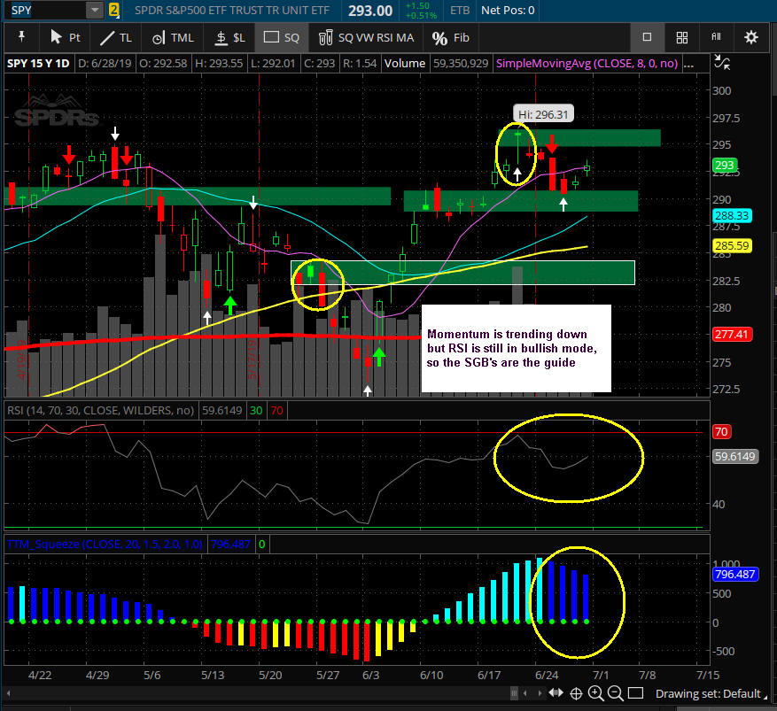Expand the Drawing set: Default menu
Screen dimensions: 777x711
click(x=708, y=693)
